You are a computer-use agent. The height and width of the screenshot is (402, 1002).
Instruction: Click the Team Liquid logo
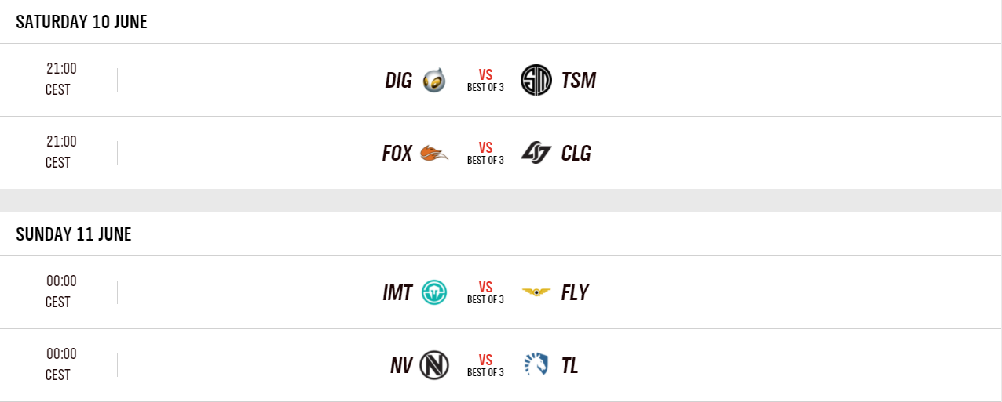coord(536,365)
